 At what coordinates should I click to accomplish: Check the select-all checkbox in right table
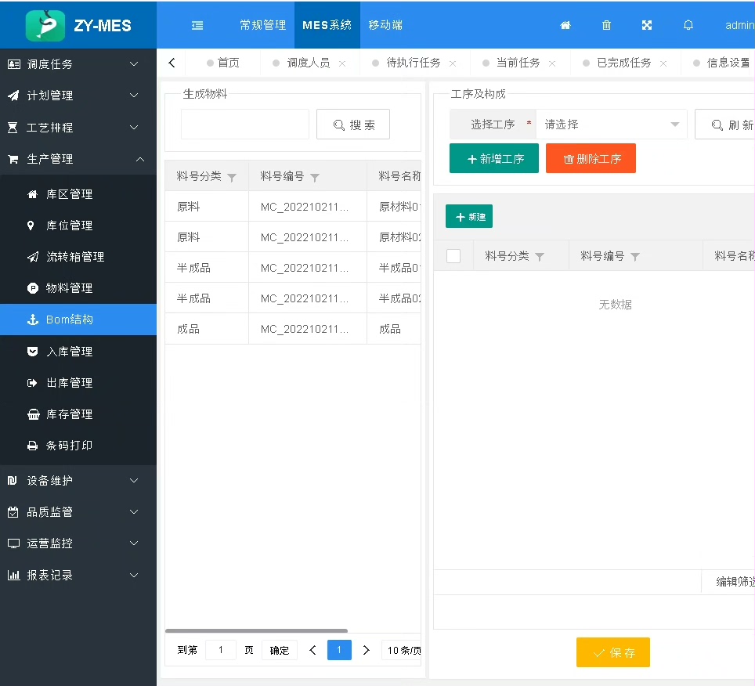click(453, 256)
